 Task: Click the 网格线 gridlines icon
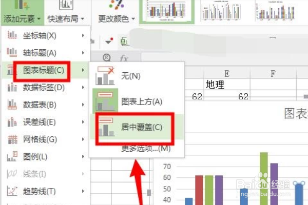(x=12, y=139)
